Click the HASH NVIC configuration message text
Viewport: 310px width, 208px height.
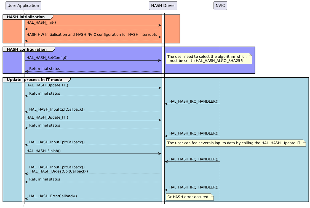coord(92,34)
